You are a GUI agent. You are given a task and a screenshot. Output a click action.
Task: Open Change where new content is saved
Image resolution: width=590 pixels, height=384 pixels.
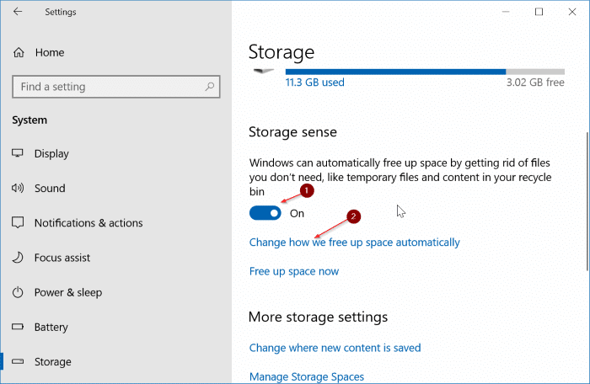(x=335, y=348)
